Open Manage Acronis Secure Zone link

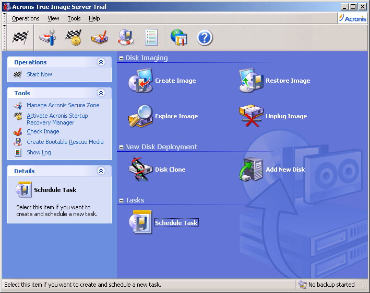(63, 105)
